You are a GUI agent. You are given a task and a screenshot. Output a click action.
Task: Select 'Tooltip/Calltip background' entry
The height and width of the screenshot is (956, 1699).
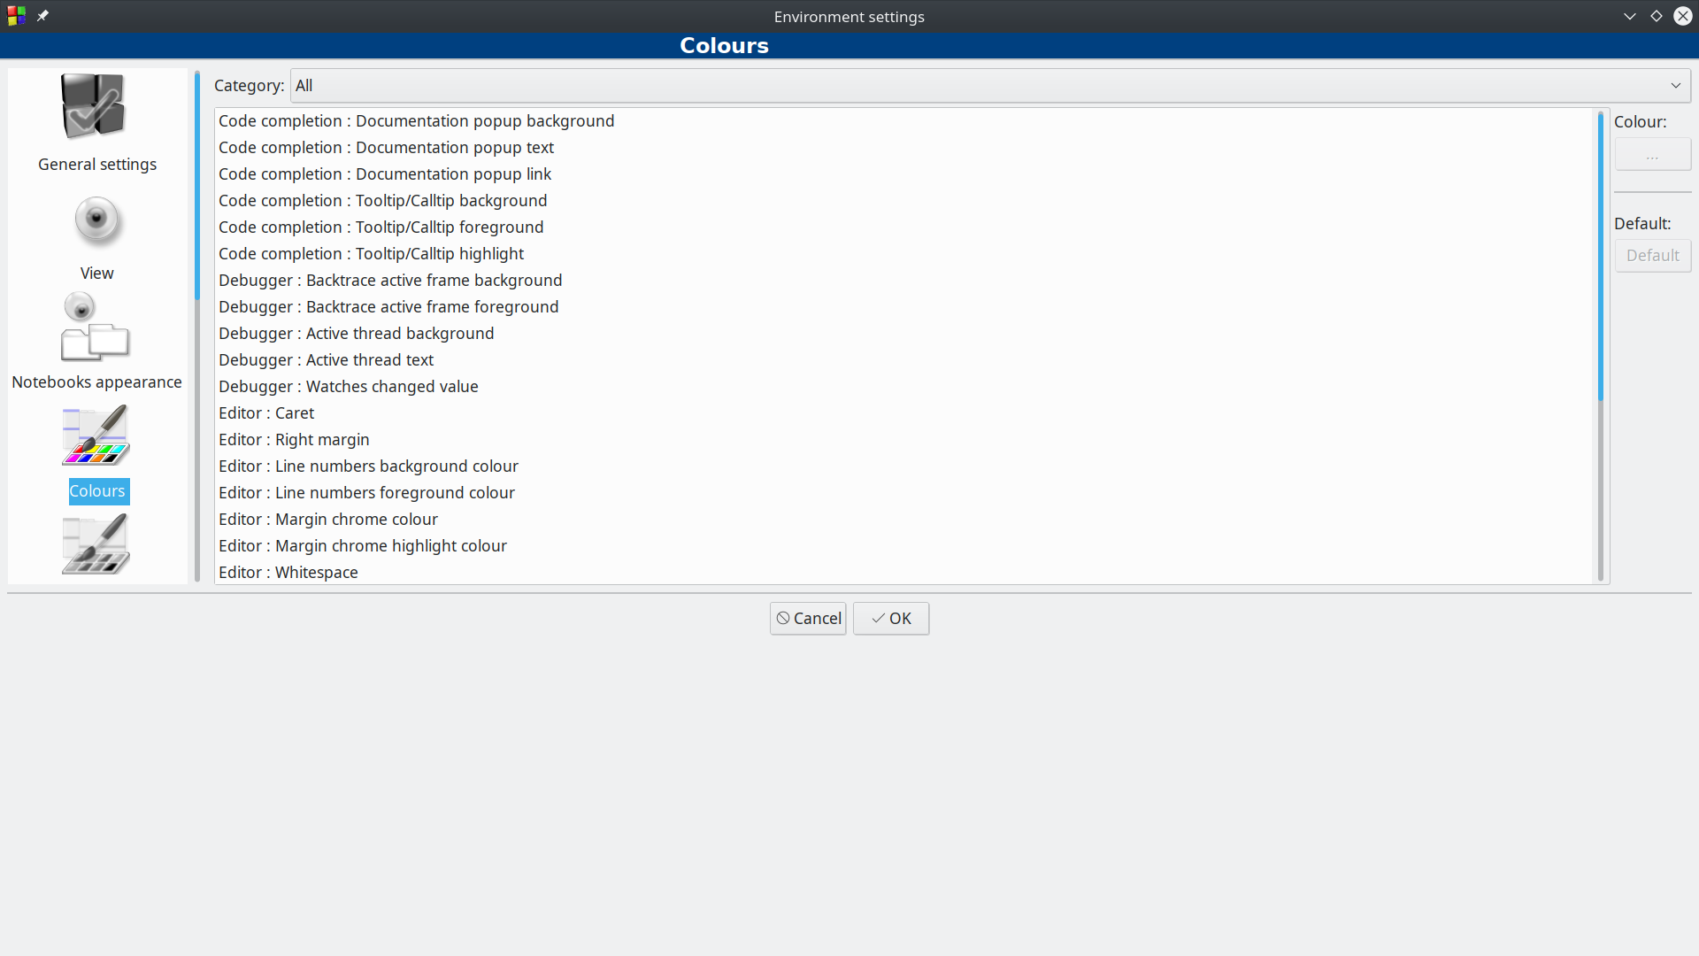click(903, 201)
